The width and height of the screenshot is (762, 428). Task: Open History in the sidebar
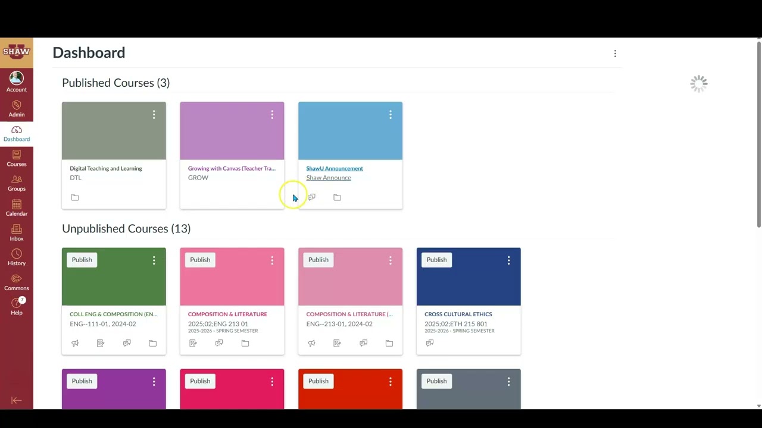17,258
